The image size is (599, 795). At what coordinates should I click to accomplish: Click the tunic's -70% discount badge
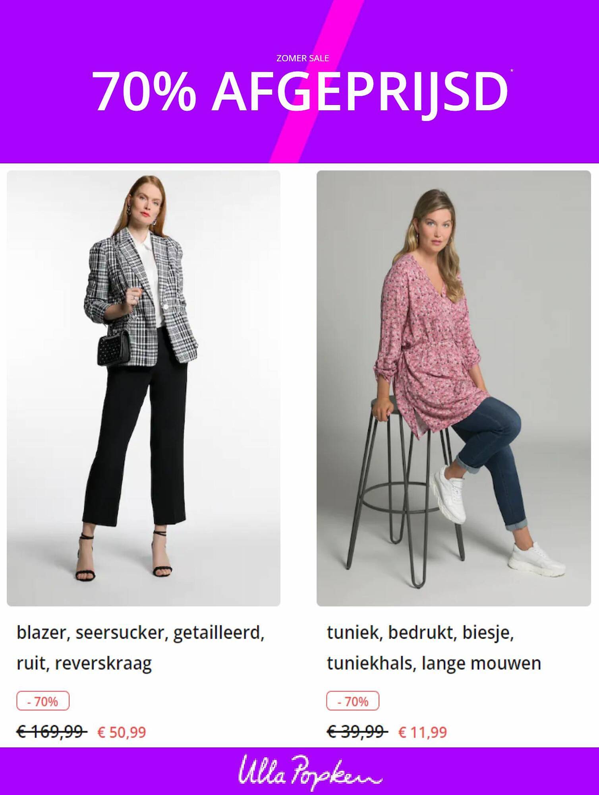(353, 701)
